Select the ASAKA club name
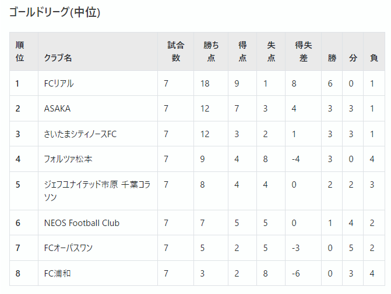391x294 pixels. 57,109
